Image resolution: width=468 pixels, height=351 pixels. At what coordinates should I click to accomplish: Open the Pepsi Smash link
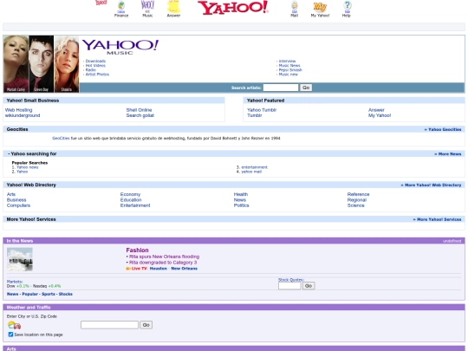[290, 70]
